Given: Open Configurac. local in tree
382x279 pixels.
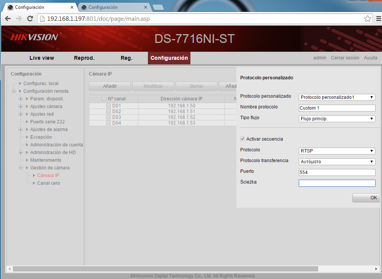Looking at the screenshot, I should coord(41,83).
